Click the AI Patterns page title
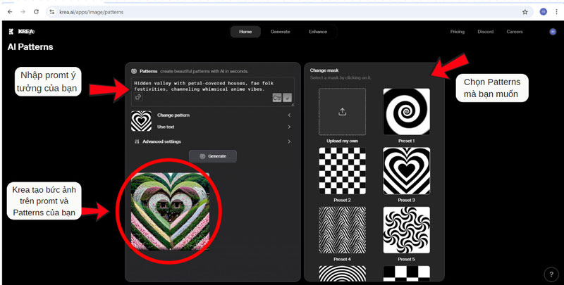This screenshot has height=285, width=564. point(30,47)
